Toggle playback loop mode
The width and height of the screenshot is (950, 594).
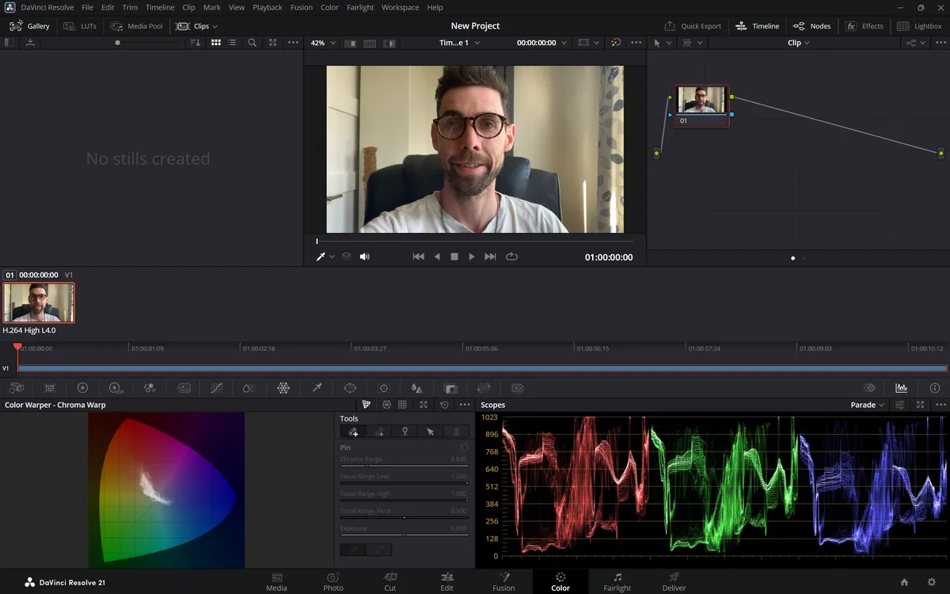coord(512,257)
